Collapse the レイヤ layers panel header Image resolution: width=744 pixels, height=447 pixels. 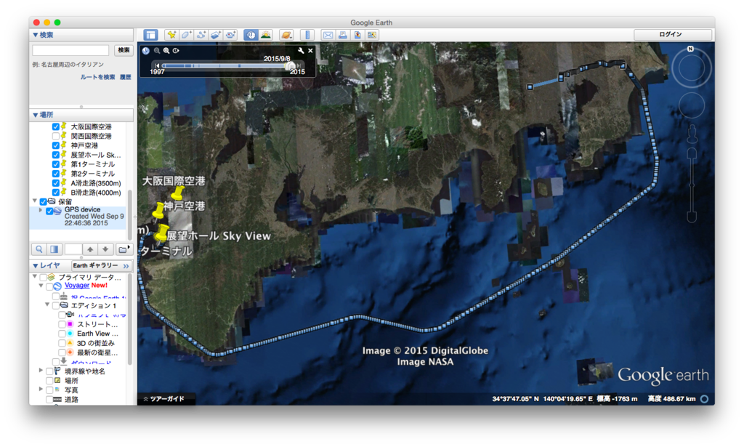[x=50, y=266]
